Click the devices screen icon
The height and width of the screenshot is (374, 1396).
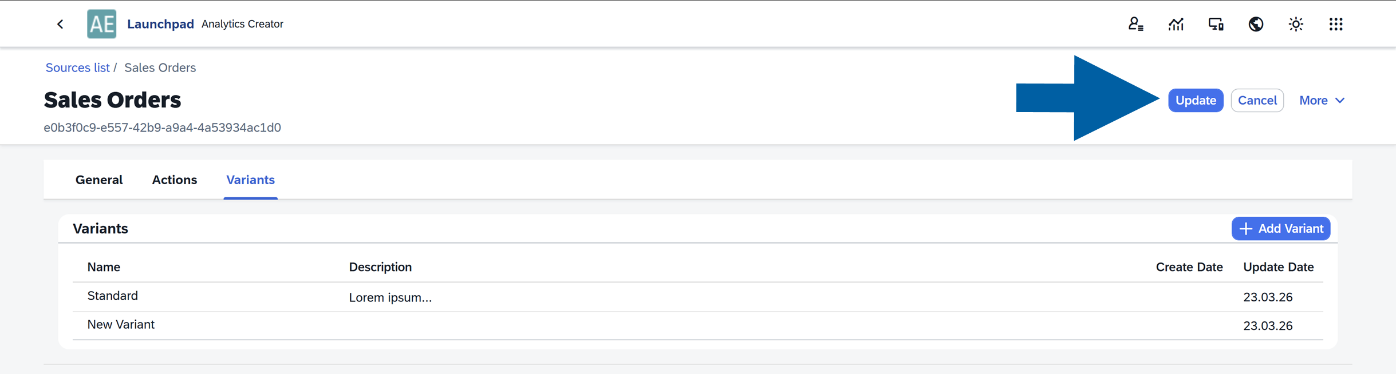pyautogui.click(x=1216, y=24)
